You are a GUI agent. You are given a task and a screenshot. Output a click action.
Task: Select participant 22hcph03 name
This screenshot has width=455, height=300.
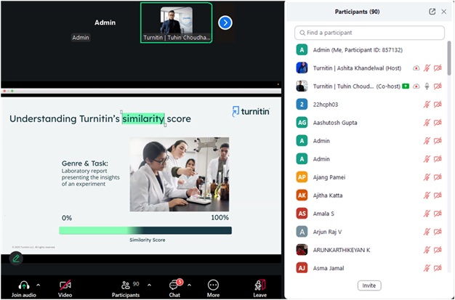point(326,105)
